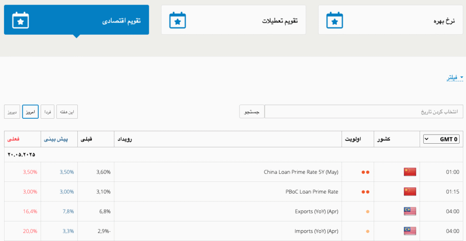Click calendar star icon in تقویم اقتصادی card
This screenshot has width=466, height=241.
tap(20, 20)
